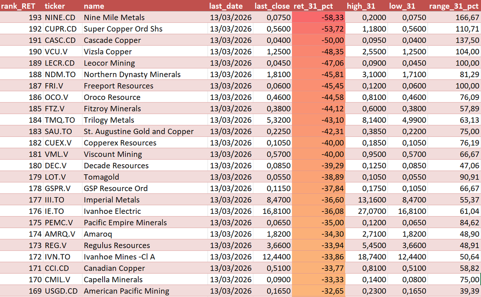Select the last_close column header

coord(273,6)
